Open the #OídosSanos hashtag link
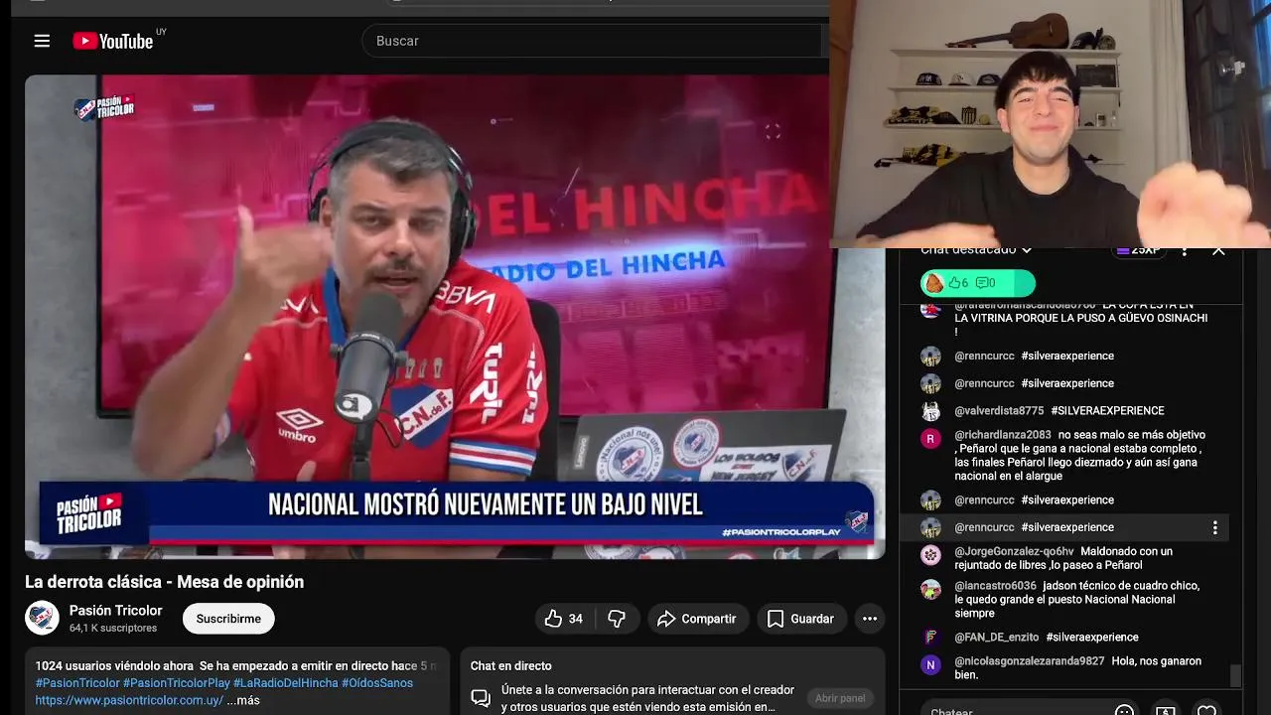1271x715 pixels. [377, 683]
